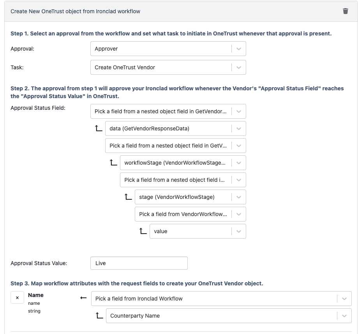The width and height of the screenshot is (358, 334).
Task: Expand the data (GetVendorResponseData) dropdown
Action: click(x=176, y=128)
